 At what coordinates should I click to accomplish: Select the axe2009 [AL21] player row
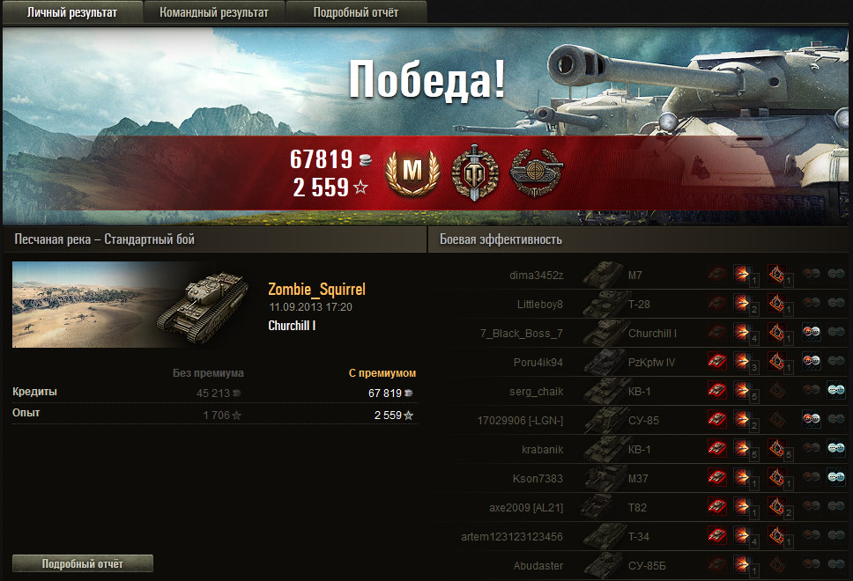click(643, 507)
